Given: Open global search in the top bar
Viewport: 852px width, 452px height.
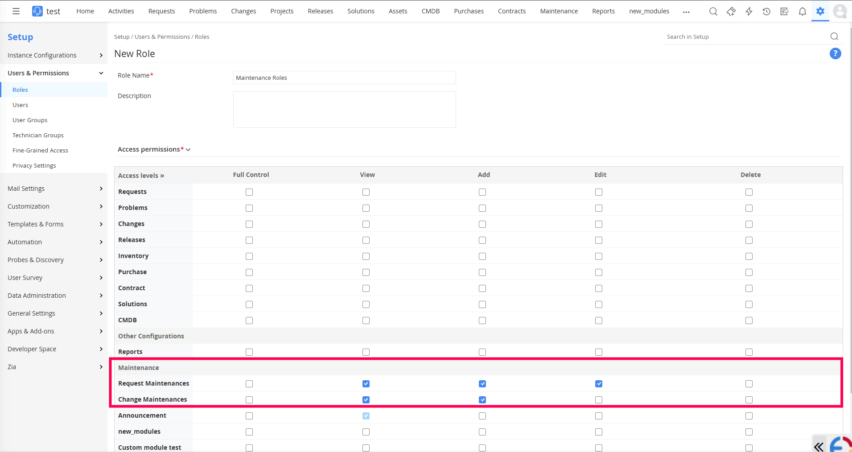Looking at the screenshot, I should pyautogui.click(x=713, y=11).
